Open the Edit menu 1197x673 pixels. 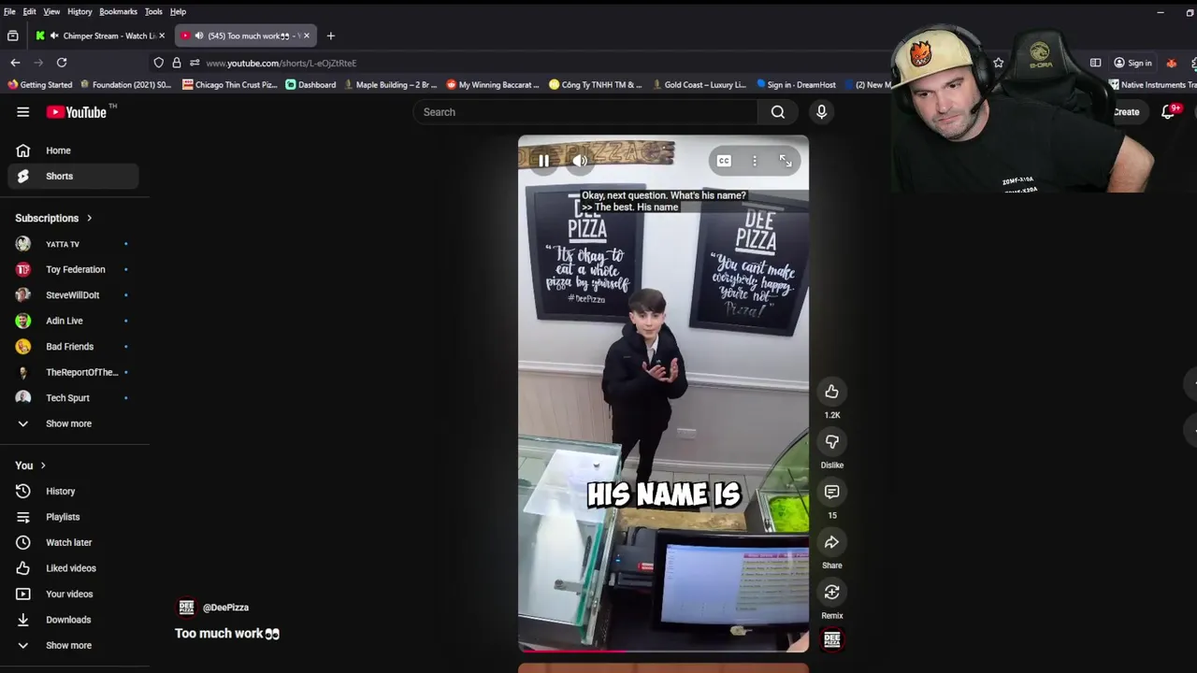(30, 11)
